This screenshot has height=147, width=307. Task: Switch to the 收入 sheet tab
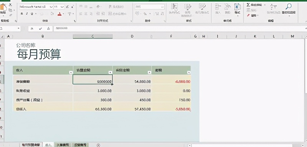(48, 145)
